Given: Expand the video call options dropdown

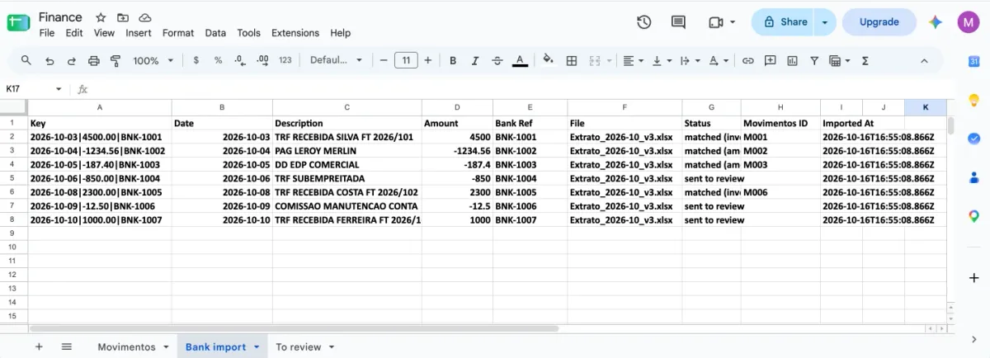Looking at the screenshot, I should pos(733,22).
